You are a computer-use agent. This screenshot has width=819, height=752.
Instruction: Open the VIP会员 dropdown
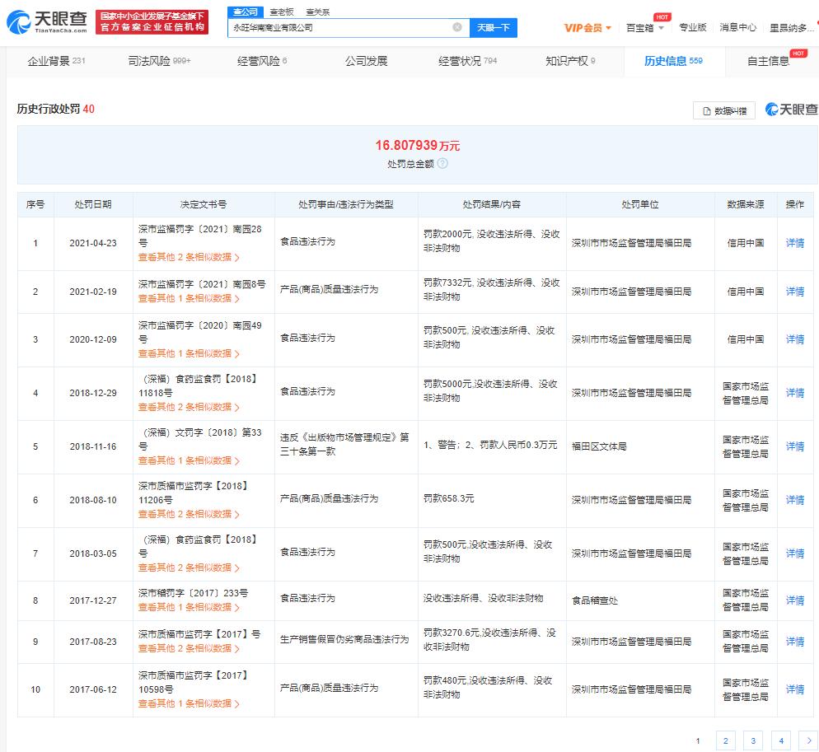(587, 27)
